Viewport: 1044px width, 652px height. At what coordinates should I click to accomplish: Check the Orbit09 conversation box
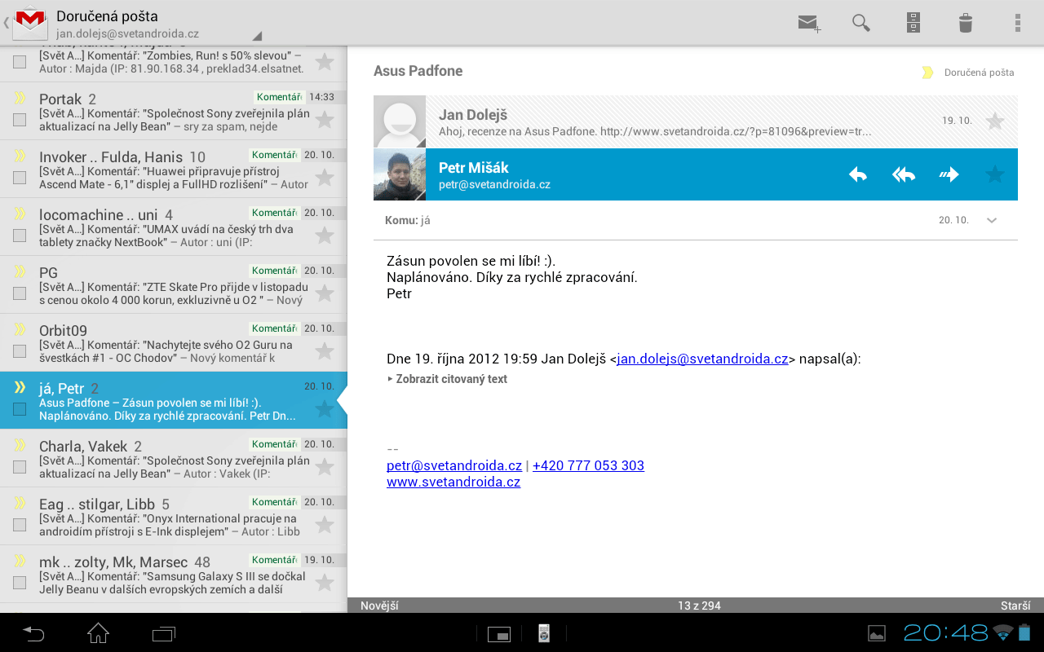[x=20, y=351]
